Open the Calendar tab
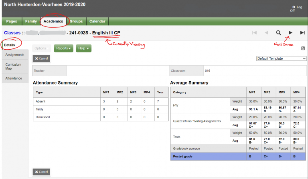 [97, 21]
